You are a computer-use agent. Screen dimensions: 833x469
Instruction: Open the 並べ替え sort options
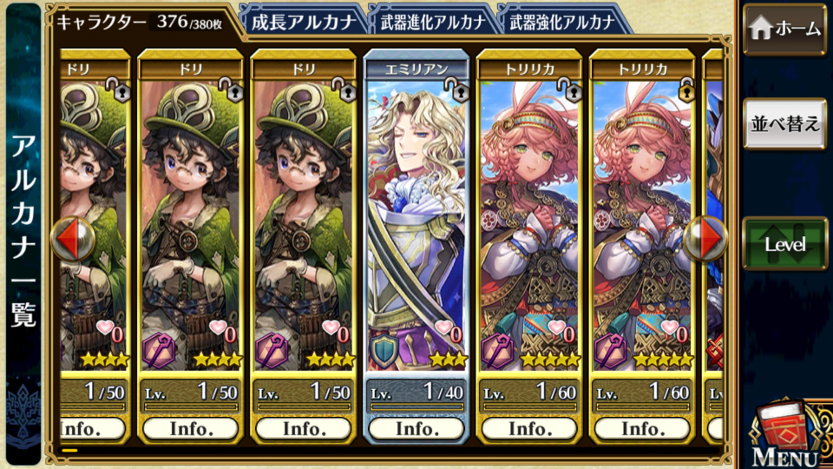pos(785,124)
